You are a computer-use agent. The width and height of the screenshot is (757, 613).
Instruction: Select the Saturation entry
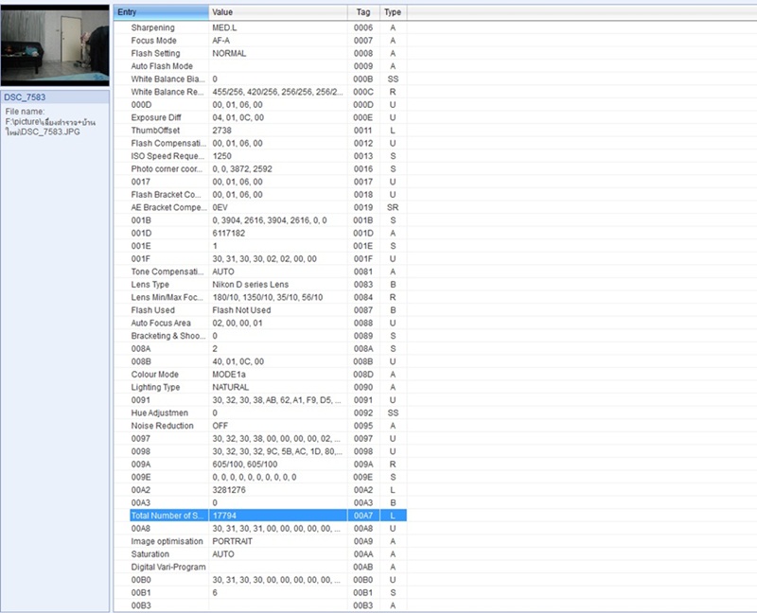pos(150,554)
